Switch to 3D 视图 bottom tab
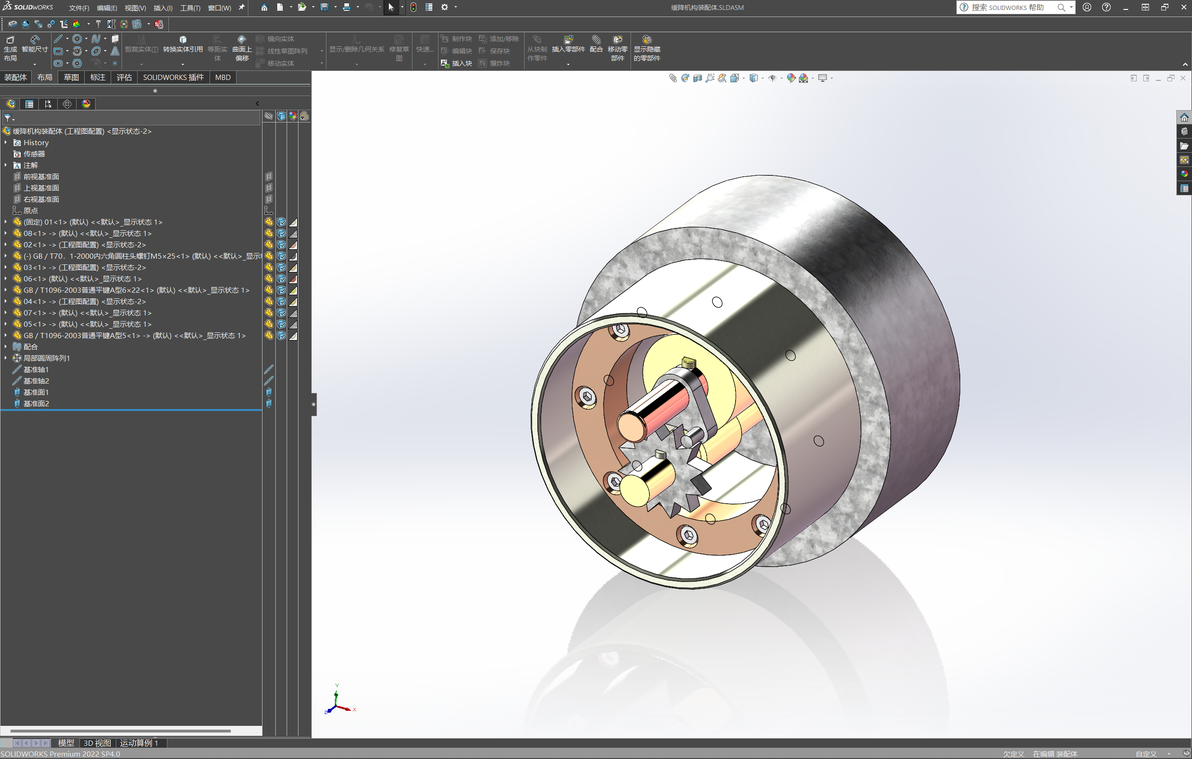Viewport: 1192px width, 759px height. (x=97, y=743)
